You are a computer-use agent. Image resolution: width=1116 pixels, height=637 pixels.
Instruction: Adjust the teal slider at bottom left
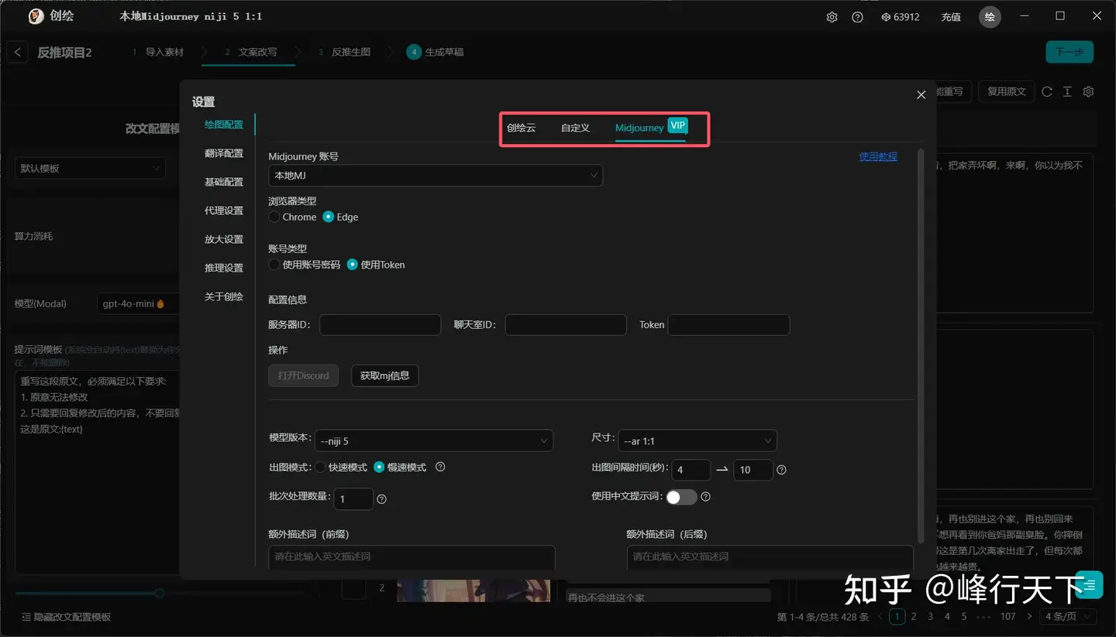[x=159, y=593]
